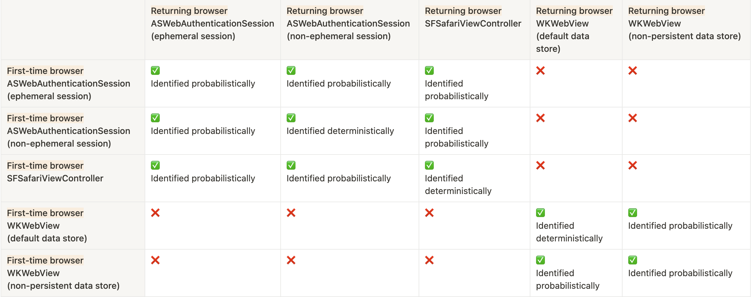The image size is (752, 297).
Task: Click green check in SFSafariViewController row, ephemeral column
Action: (x=155, y=165)
